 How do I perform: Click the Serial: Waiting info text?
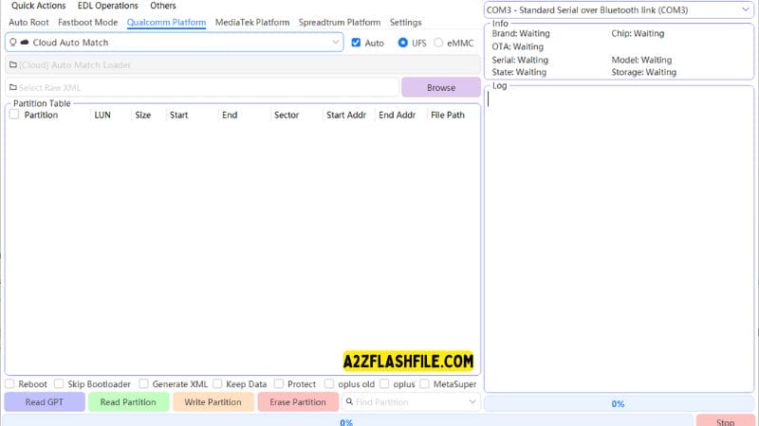(x=520, y=60)
